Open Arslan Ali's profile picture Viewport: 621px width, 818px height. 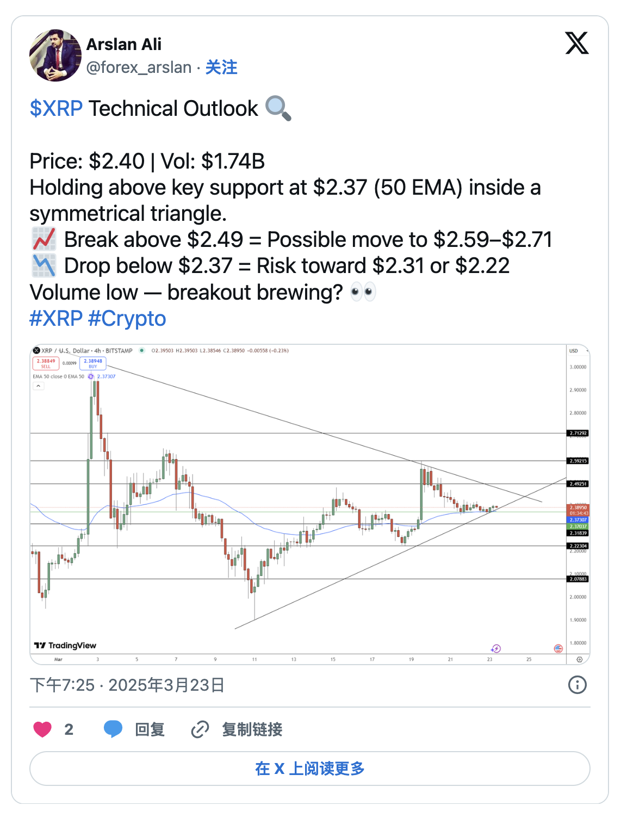(x=55, y=55)
